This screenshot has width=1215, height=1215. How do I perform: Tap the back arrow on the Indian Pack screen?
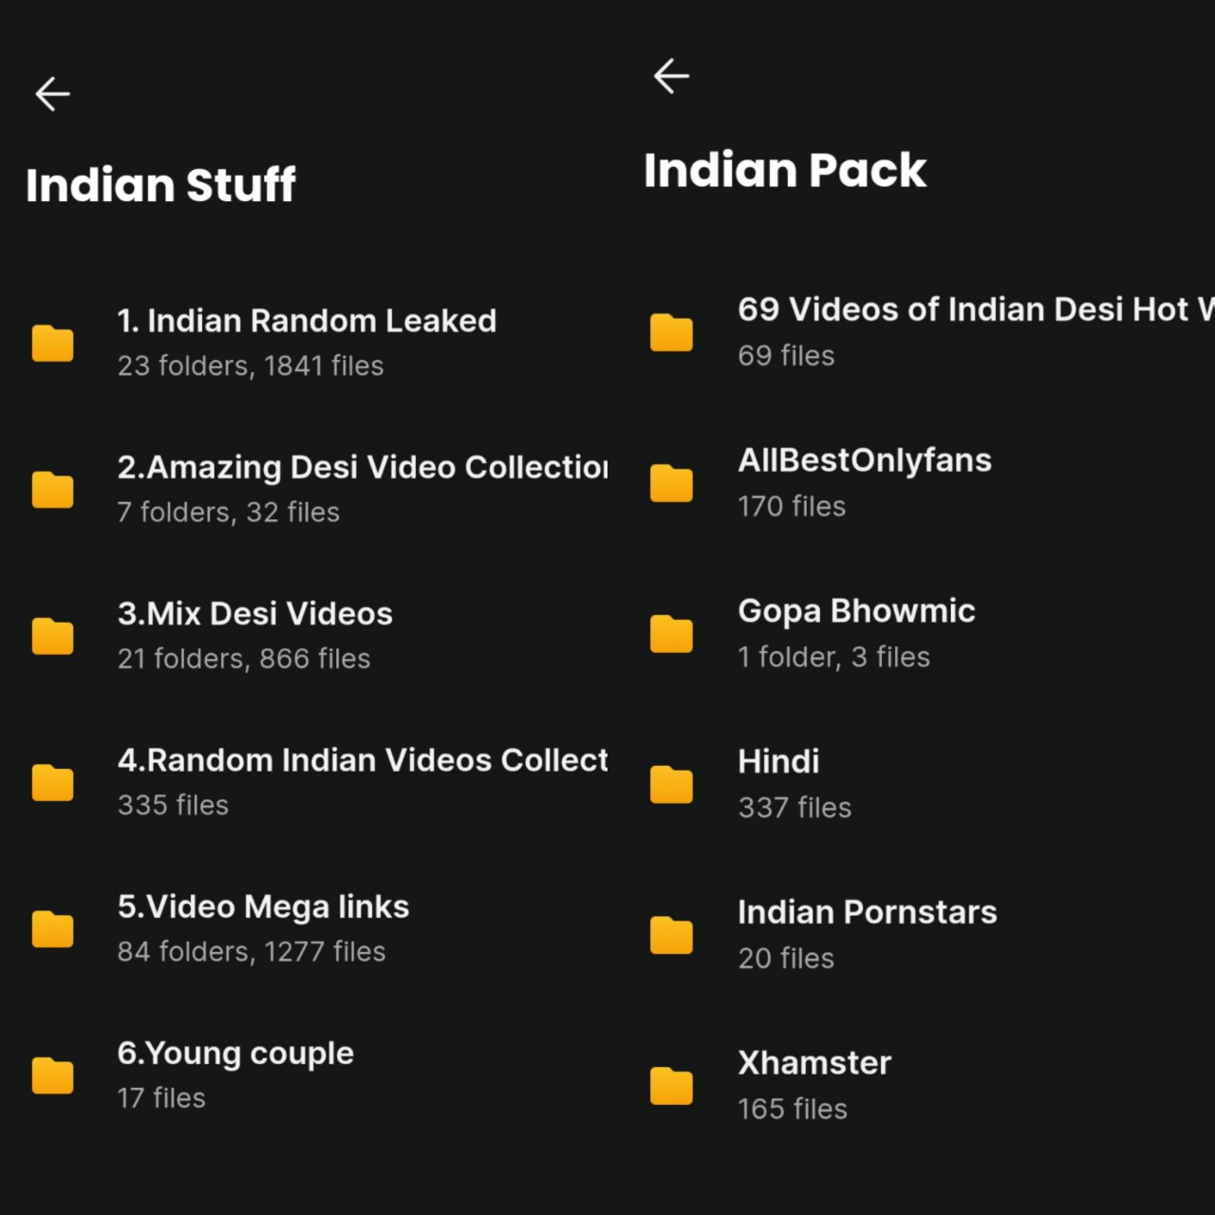click(672, 74)
